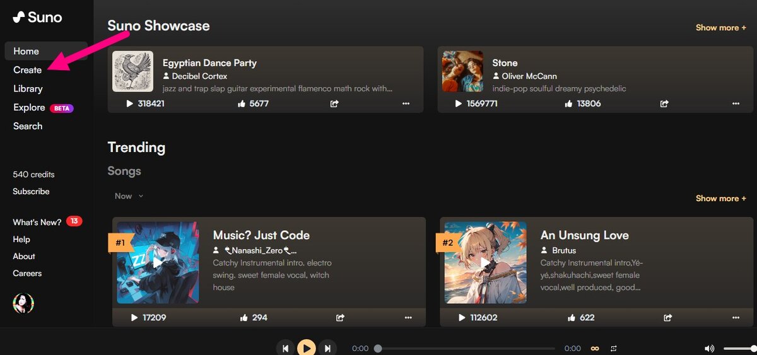757x355 pixels.
Task: Open the Create page
Action: click(28, 70)
